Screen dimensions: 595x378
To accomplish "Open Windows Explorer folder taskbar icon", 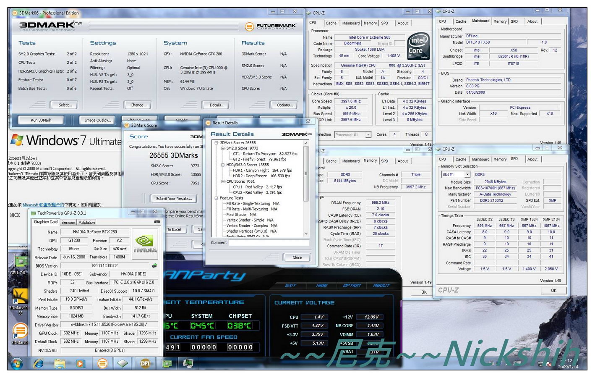I will [60, 363].
